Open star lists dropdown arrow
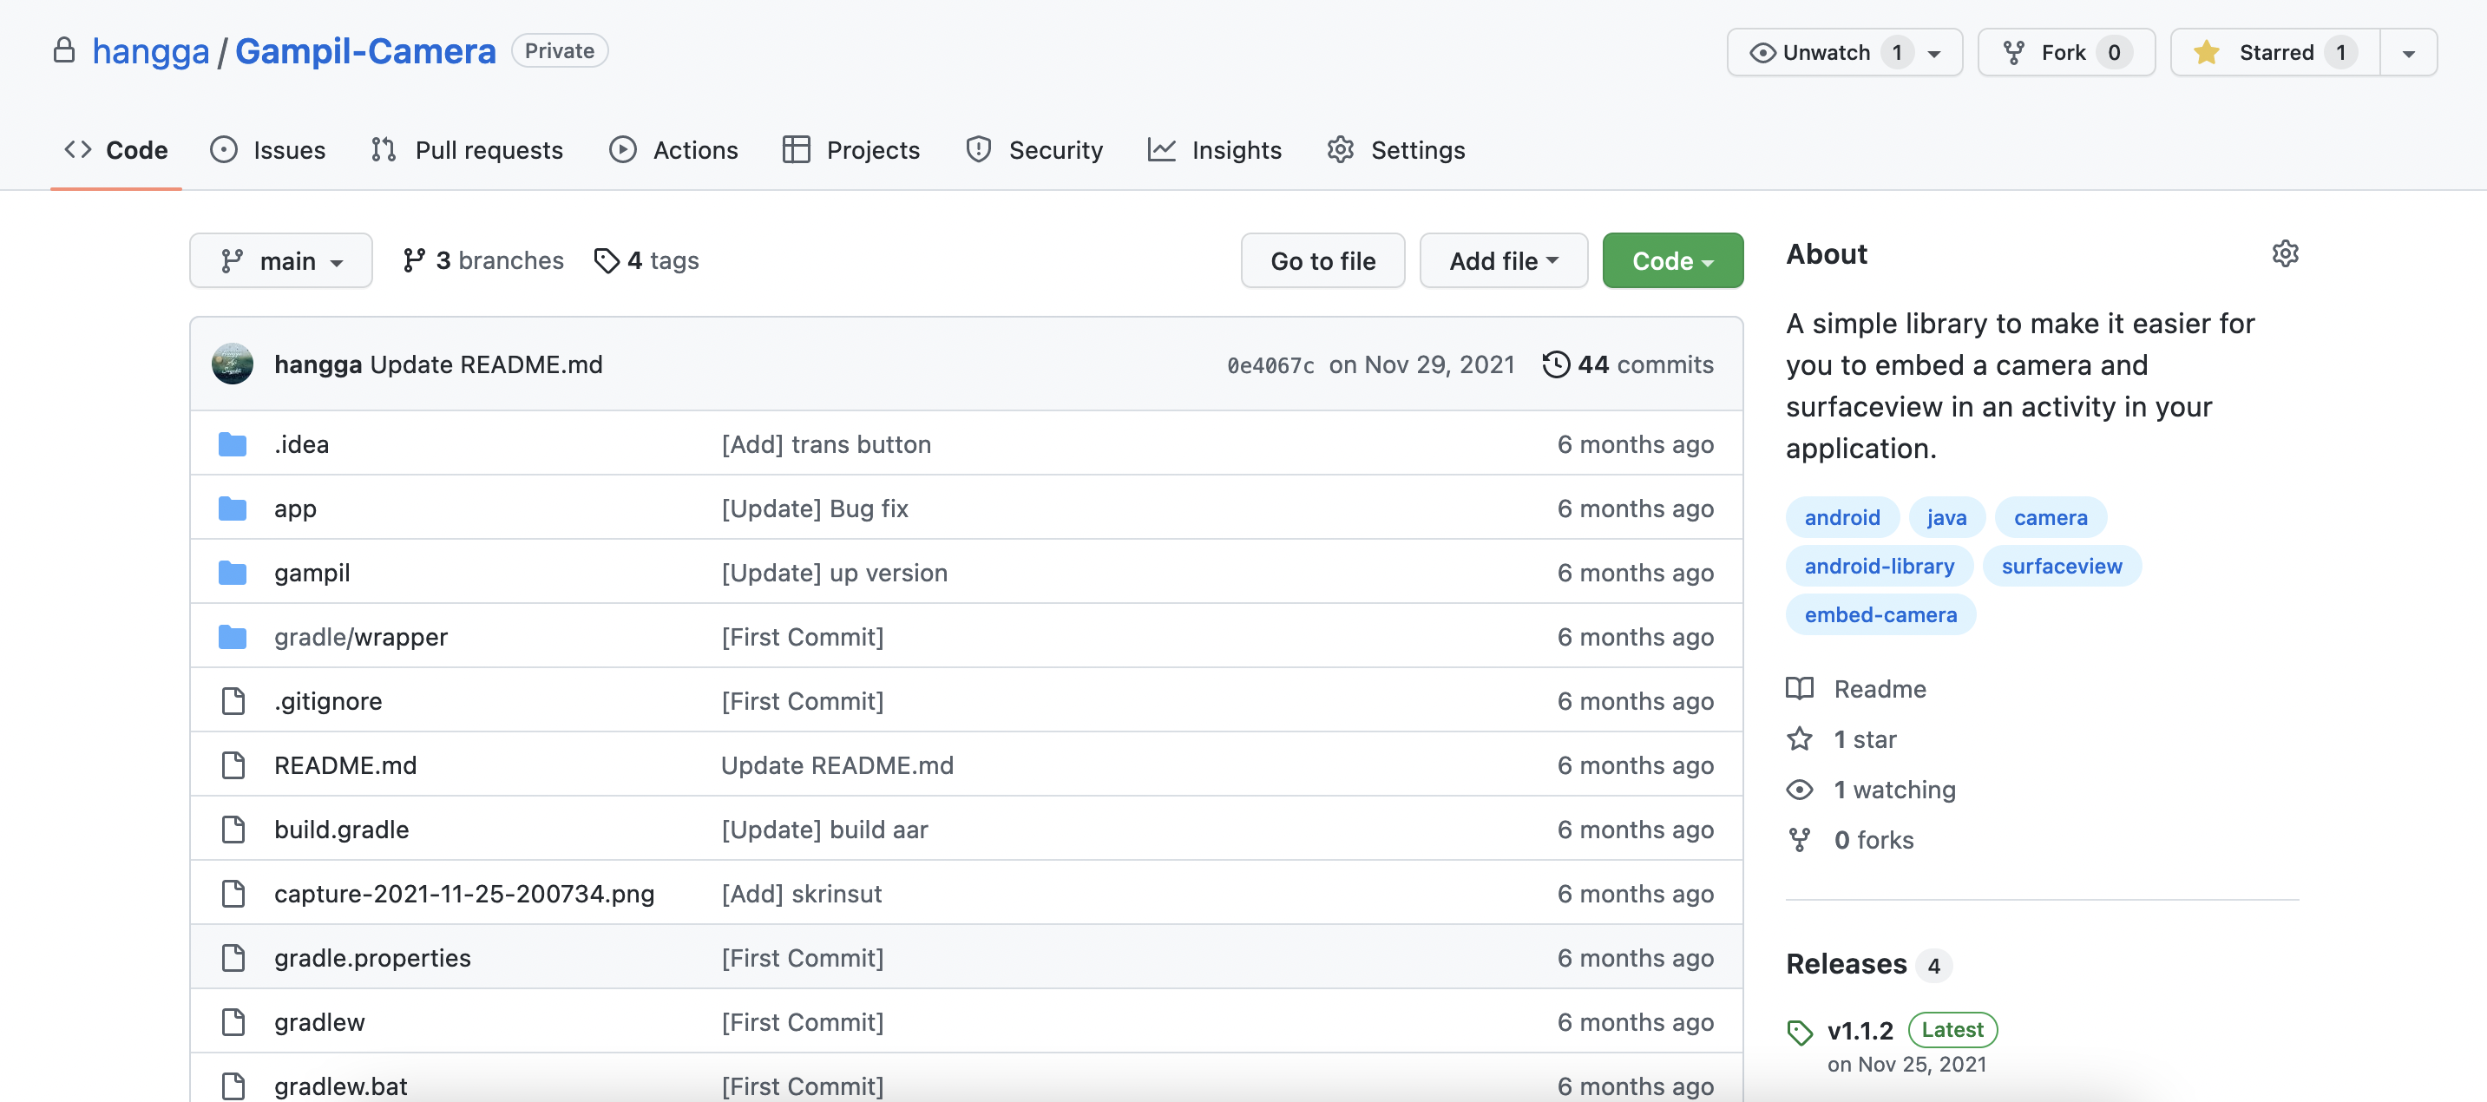 point(2409,53)
